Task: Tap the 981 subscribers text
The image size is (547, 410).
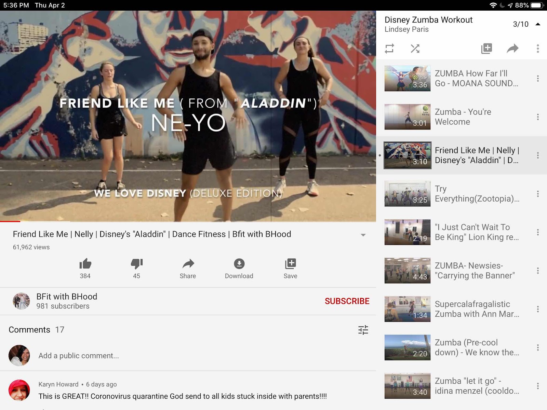Action: click(x=63, y=306)
